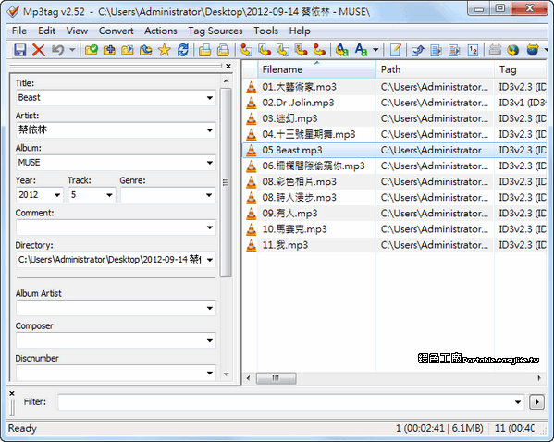
Task: Click the file list horizontal scrollbar thumb
Action: tap(276, 378)
